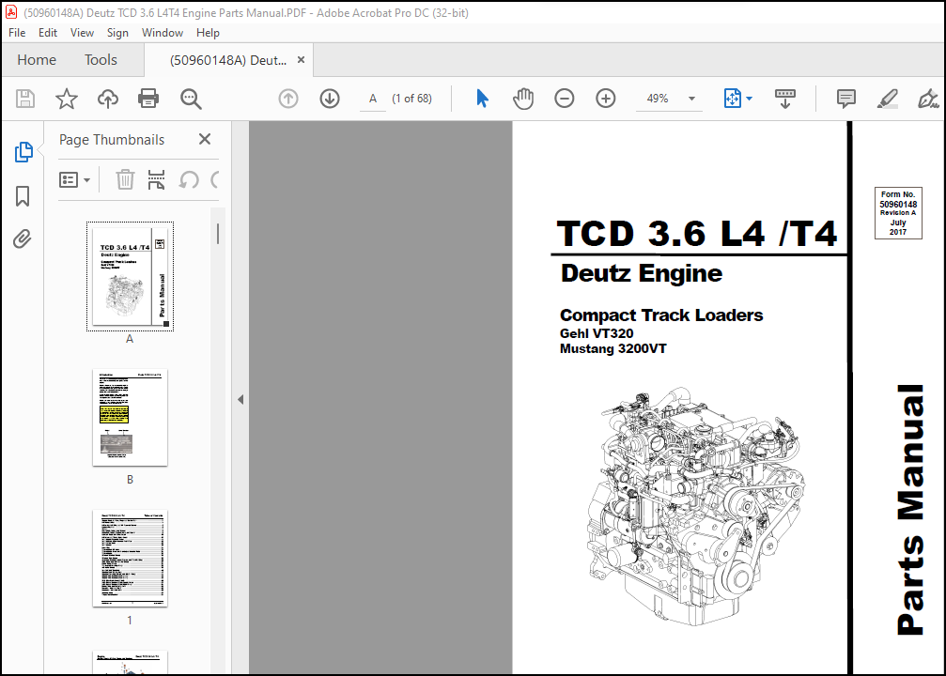Zoom in with plus icon
The image size is (946, 676).
tap(605, 99)
